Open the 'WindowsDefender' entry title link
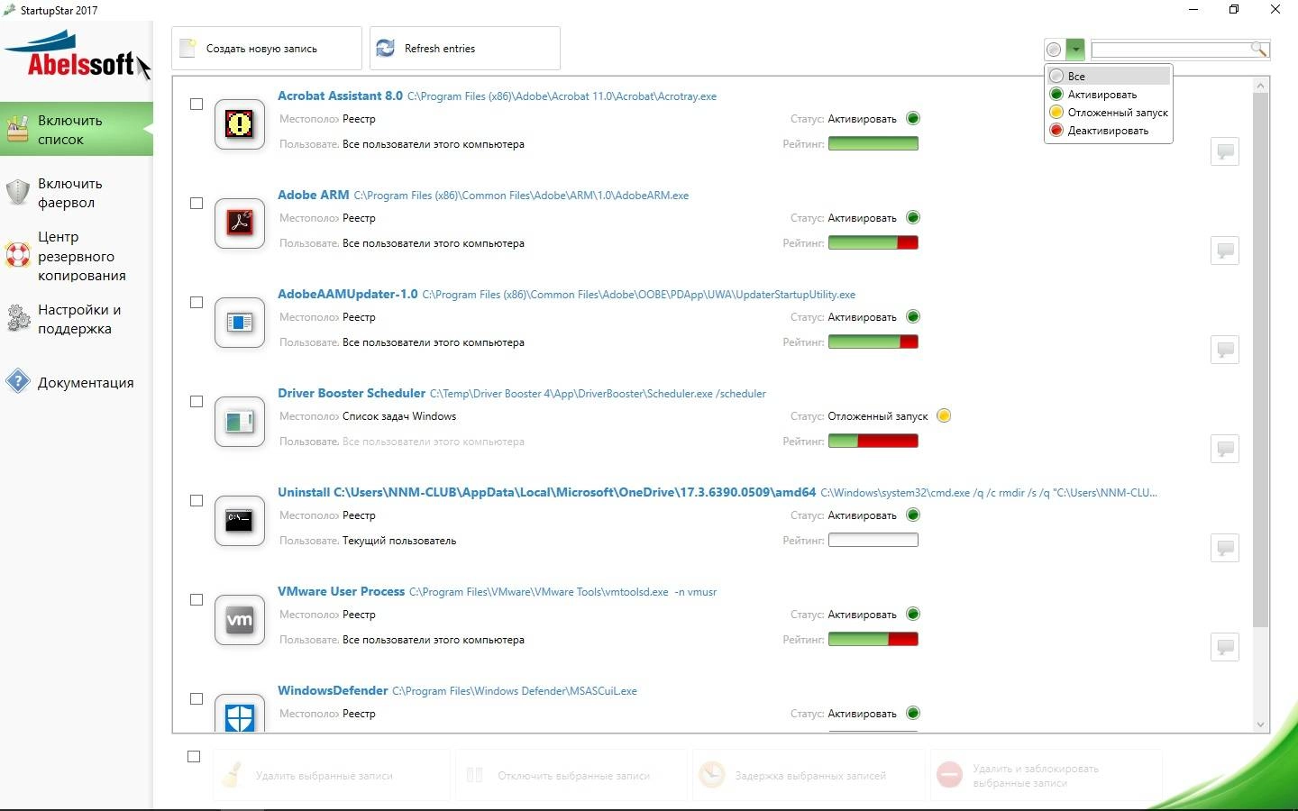1298x811 pixels. [333, 690]
